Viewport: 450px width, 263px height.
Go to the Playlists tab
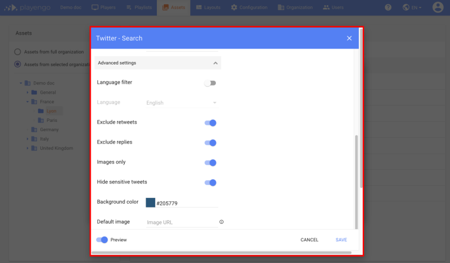139,8
